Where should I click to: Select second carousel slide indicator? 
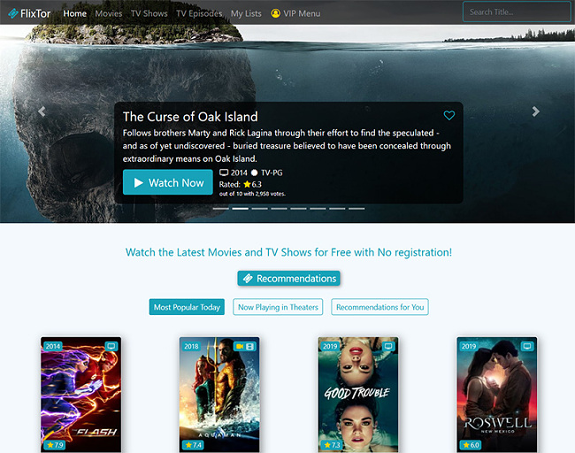click(x=241, y=208)
